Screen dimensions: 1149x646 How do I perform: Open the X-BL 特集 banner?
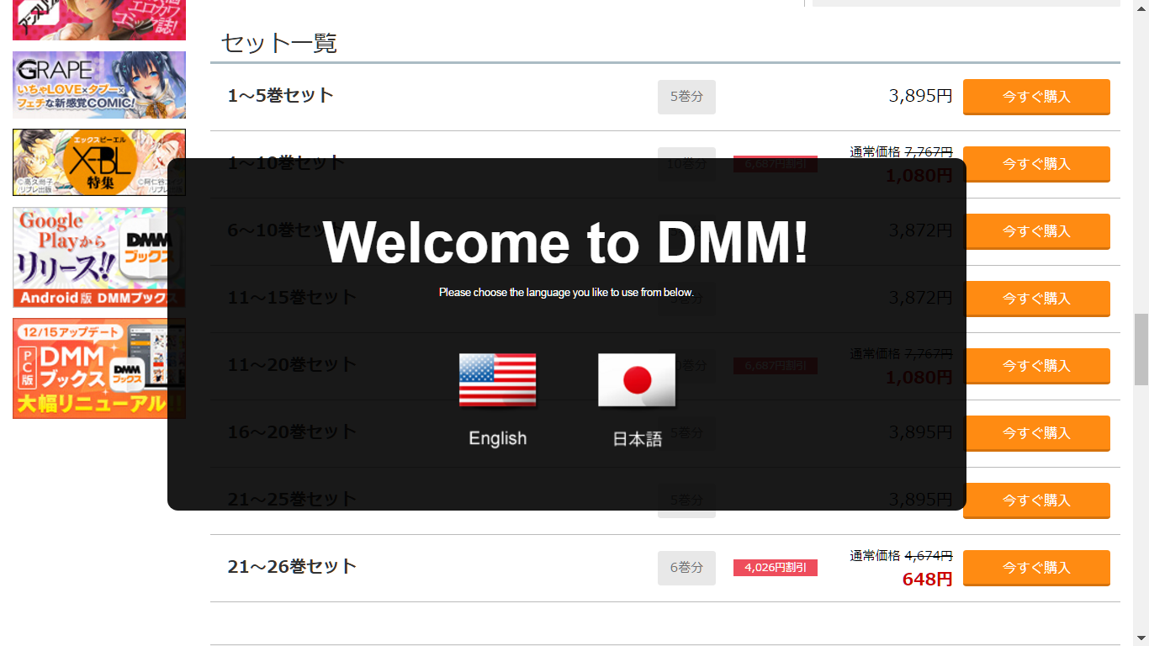[x=99, y=162]
